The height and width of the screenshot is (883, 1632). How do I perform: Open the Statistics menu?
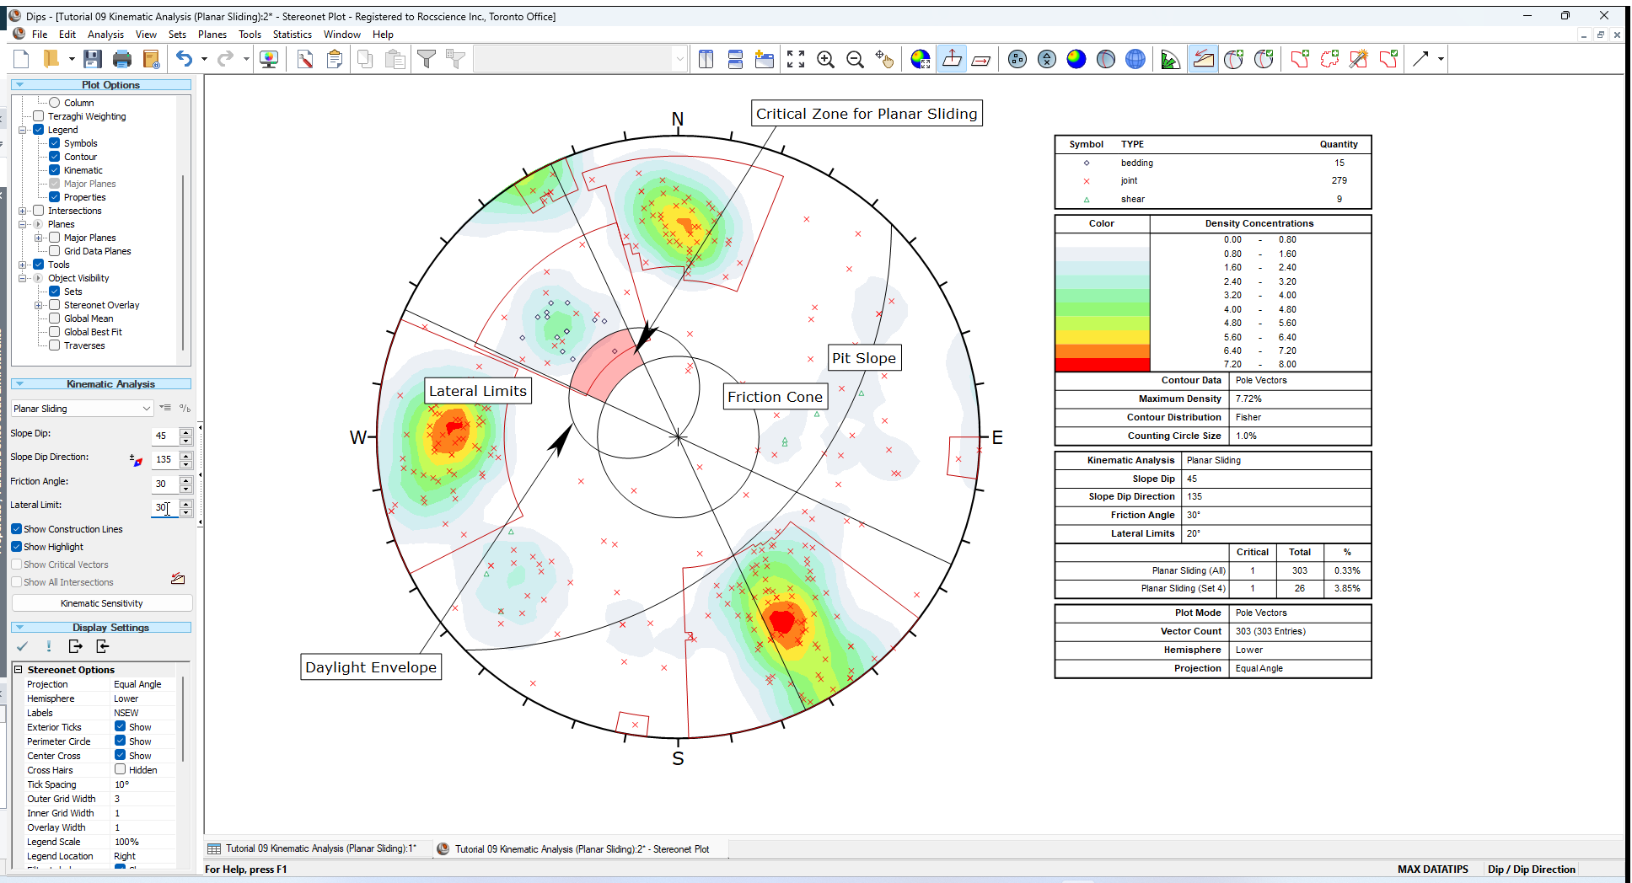coord(292,35)
